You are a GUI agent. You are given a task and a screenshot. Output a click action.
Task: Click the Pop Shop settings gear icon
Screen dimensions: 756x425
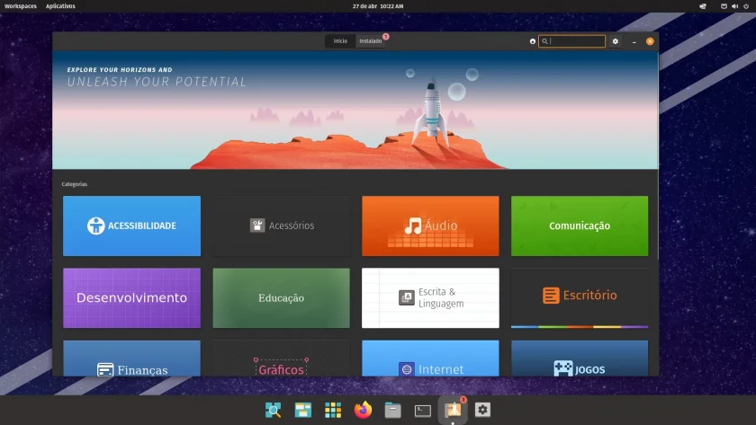616,41
